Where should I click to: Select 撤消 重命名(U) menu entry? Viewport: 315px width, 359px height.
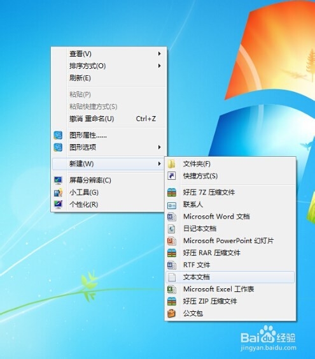[x=109, y=119]
